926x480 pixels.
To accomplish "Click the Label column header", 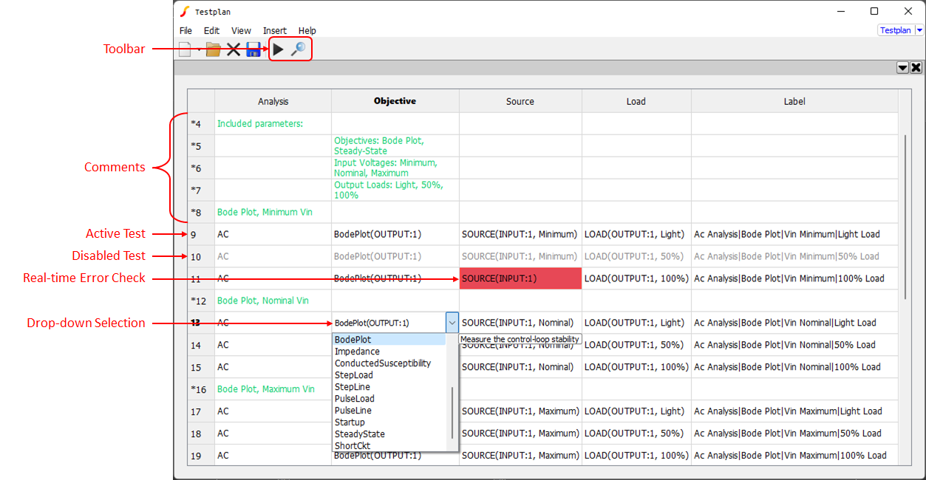I will 794,101.
